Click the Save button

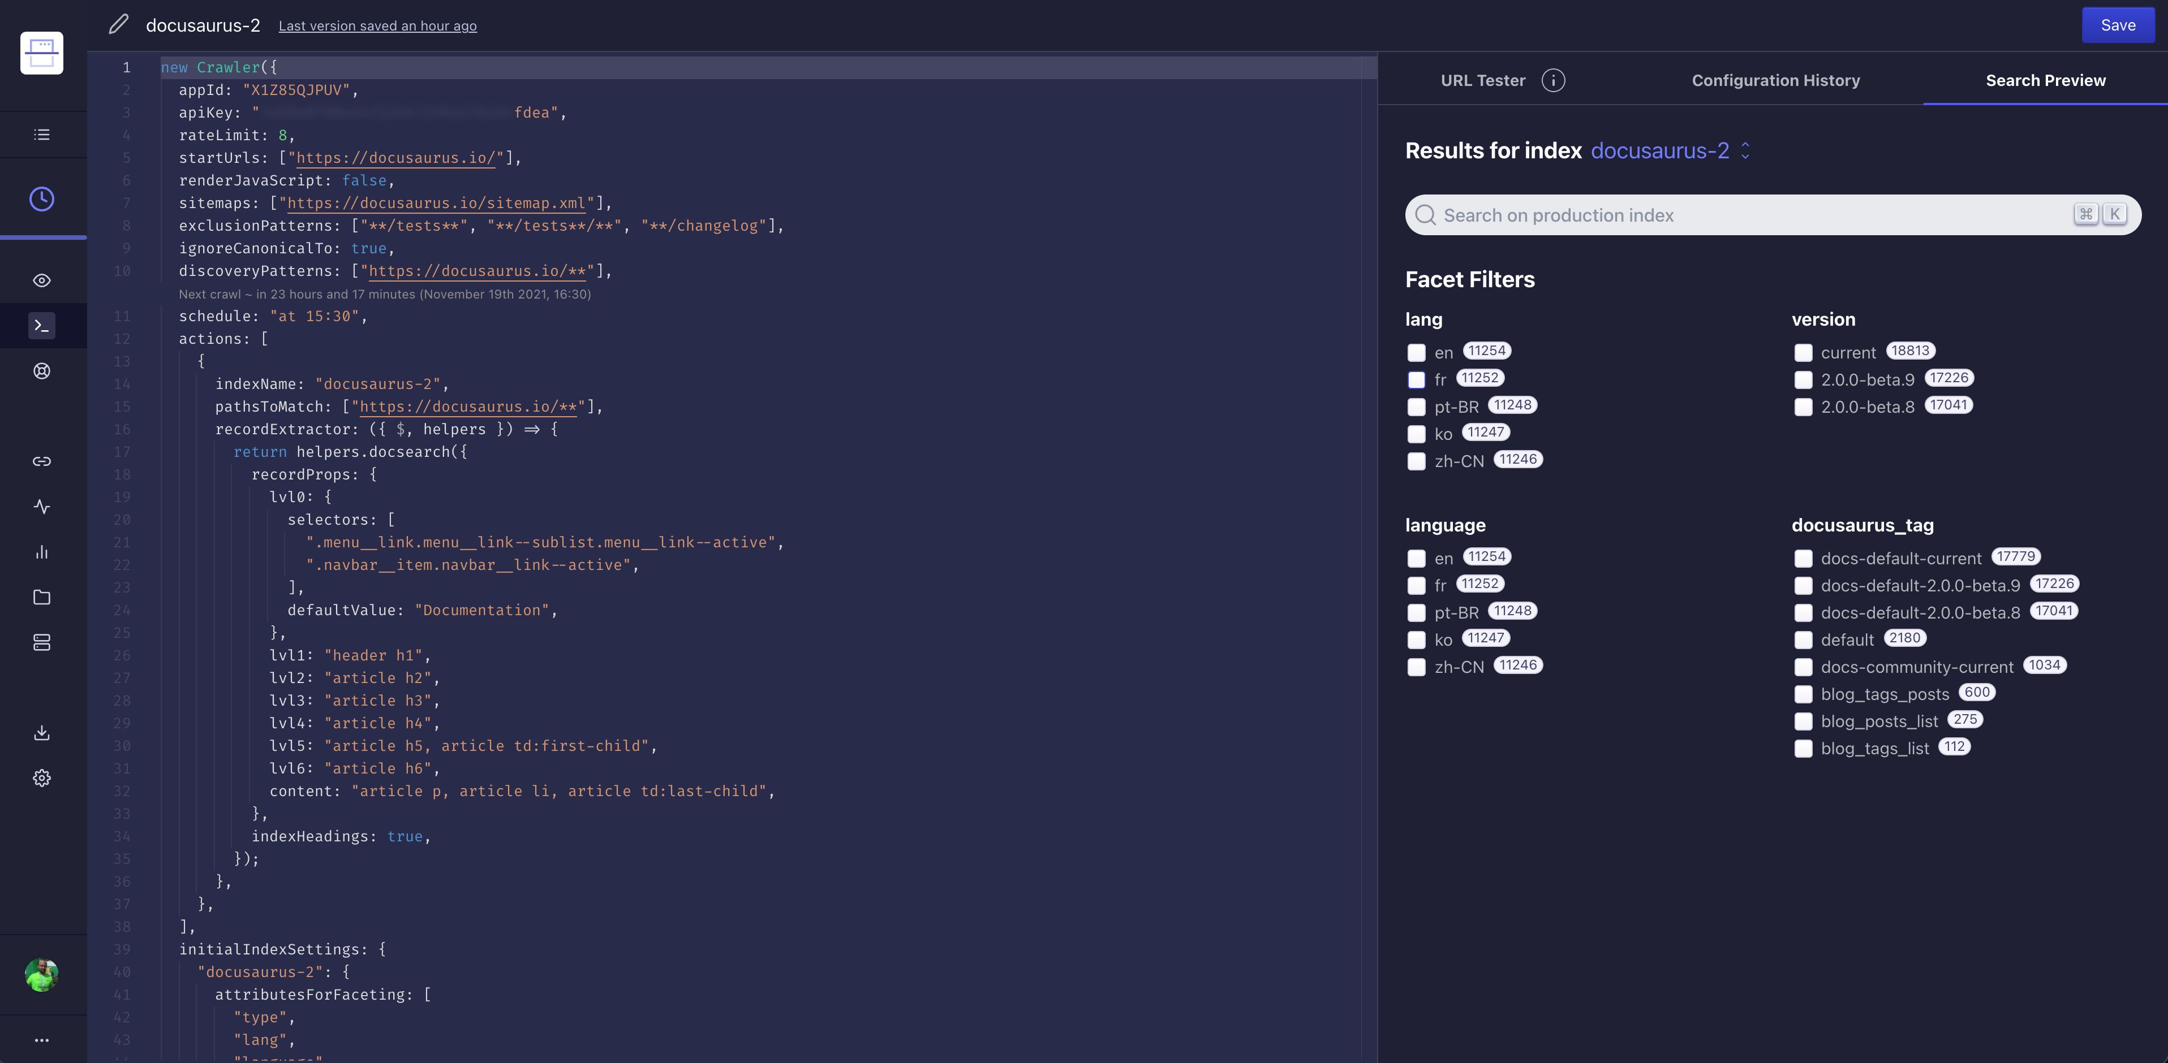click(x=2118, y=24)
